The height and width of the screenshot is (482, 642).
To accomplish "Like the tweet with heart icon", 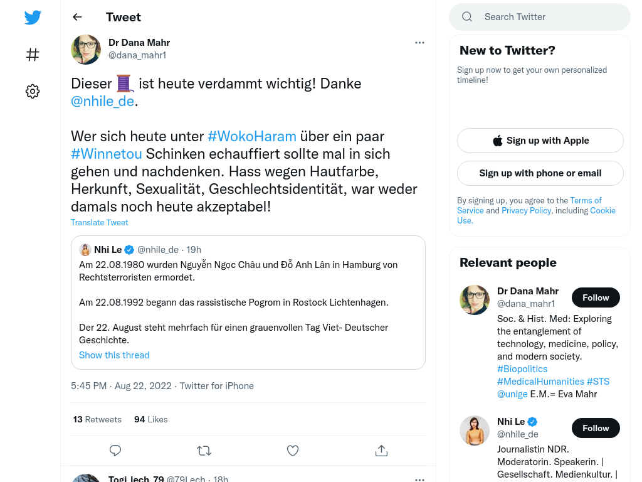I will [293, 451].
